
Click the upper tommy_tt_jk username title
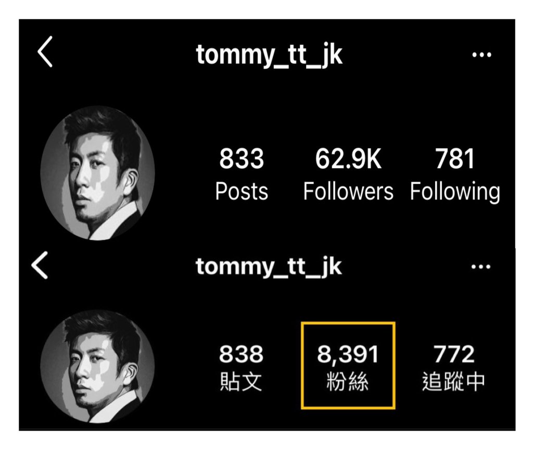point(269,55)
